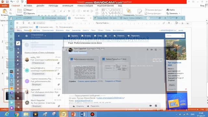This screenshot has height=117, width=208.
Task: Click the Удалить trash button in mail toolbar
Action: coord(73,36)
